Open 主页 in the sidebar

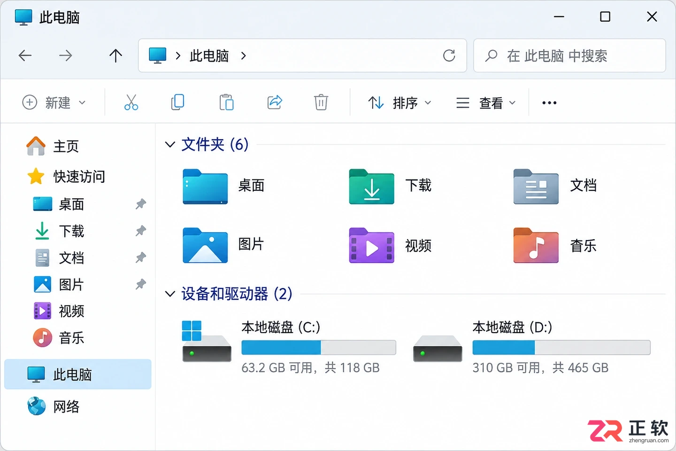pos(53,146)
